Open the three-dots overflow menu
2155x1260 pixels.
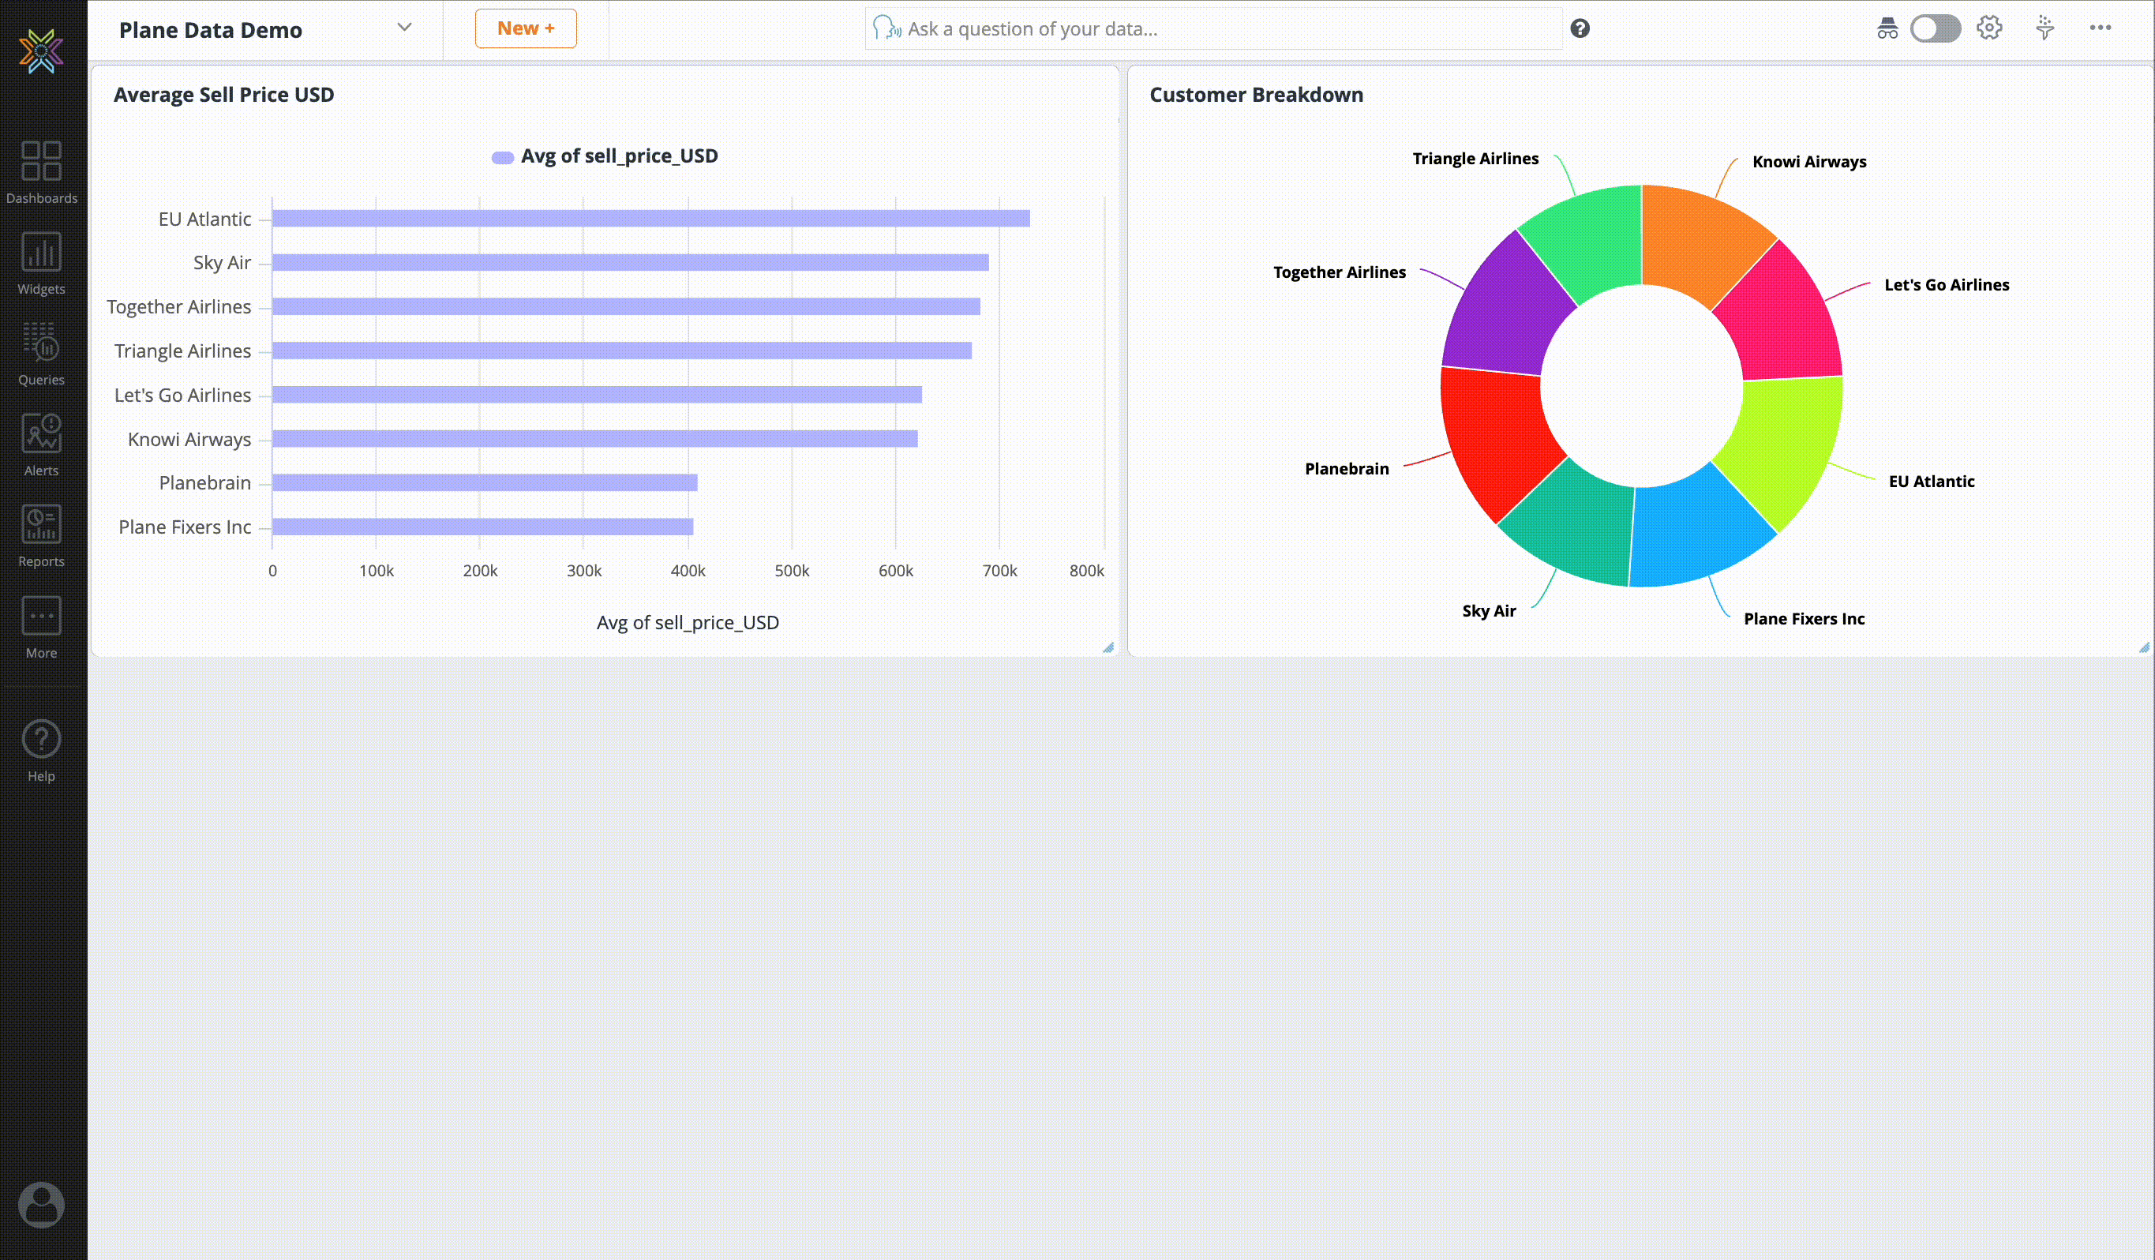tap(2101, 28)
